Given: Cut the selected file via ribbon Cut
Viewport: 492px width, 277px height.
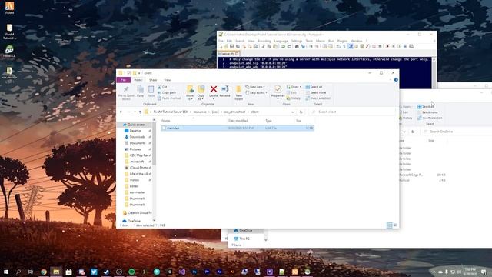Looking at the screenshot, I should (x=162, y=87).
